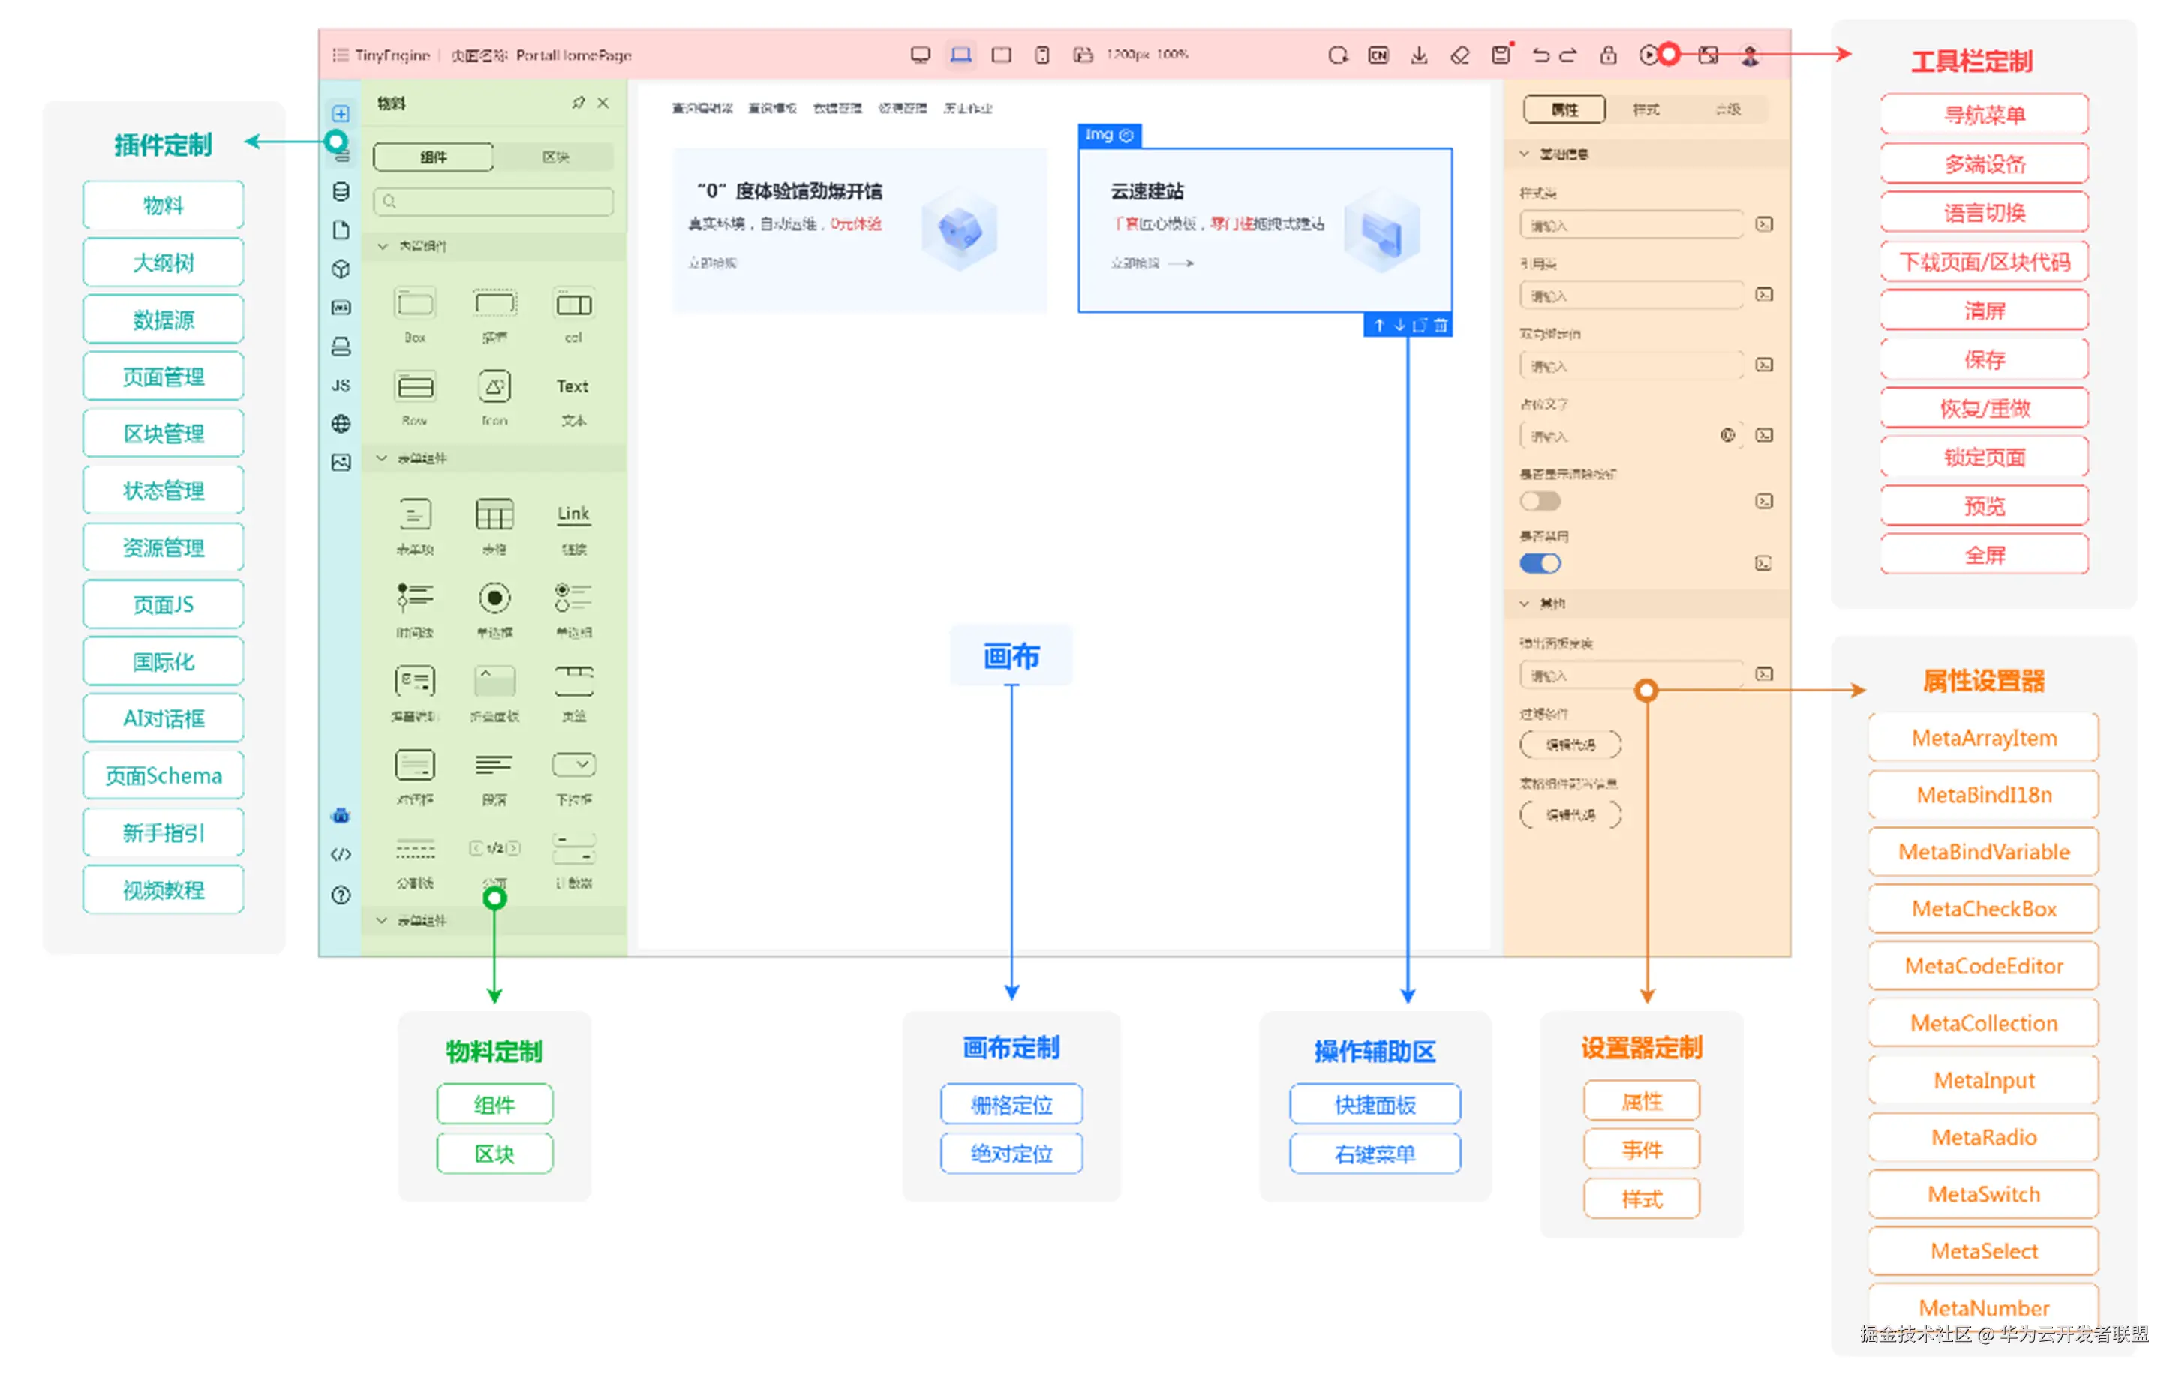The width and height of the screenshot is (2182, 1377).
Task: Collapse the first component group under search box
Action: (383, 245)
